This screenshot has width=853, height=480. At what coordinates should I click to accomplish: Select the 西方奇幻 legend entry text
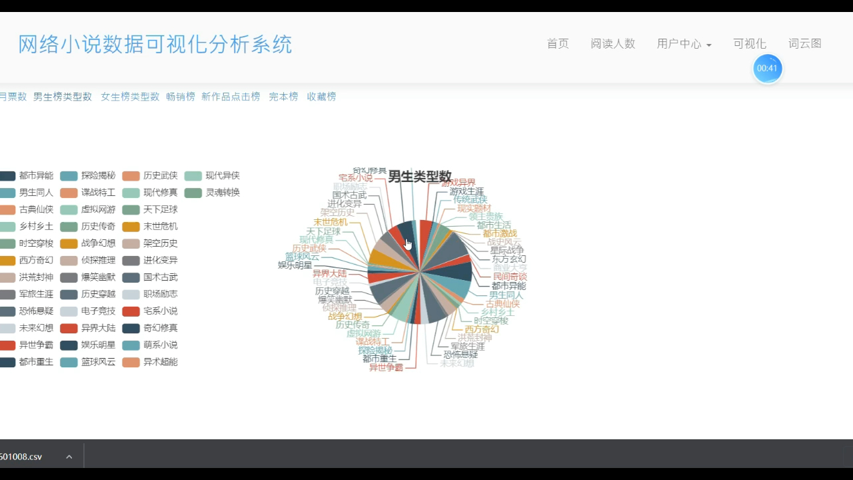point(36,261)
